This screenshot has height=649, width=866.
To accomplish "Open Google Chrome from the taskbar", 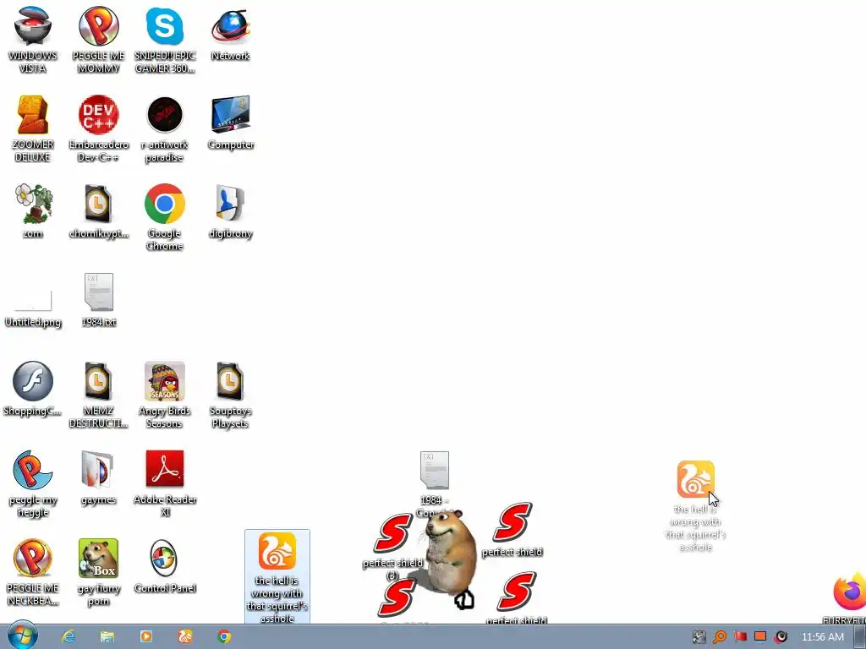I will [223, 636].
